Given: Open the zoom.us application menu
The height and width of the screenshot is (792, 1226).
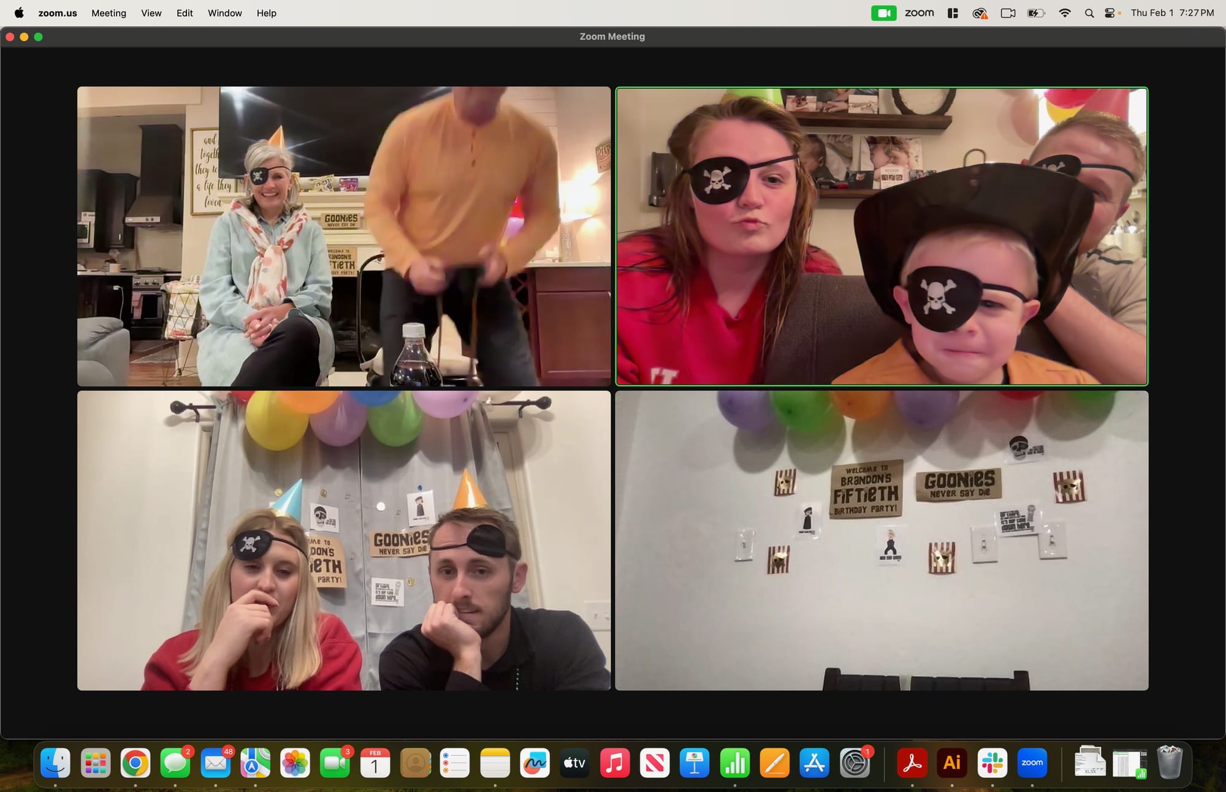Looking at the screenshot, I should click(58, 13).
